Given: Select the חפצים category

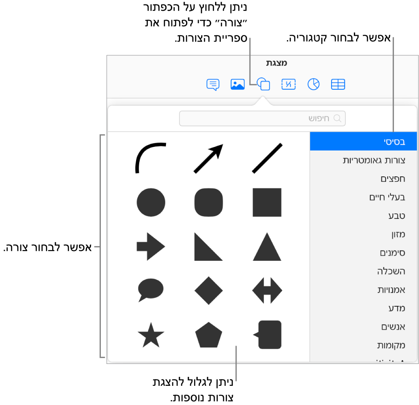Looking at the screenshot, I should [363, 178].
